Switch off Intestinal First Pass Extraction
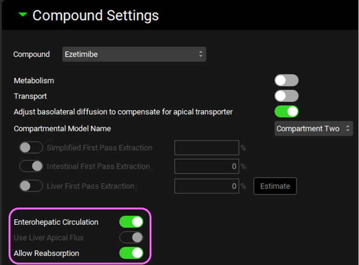The width and height of the screenshot is (359, 265). point(31,166)
